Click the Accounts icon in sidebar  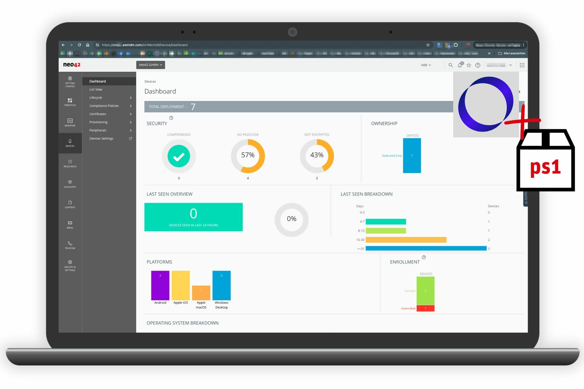[x=70, y=183]
